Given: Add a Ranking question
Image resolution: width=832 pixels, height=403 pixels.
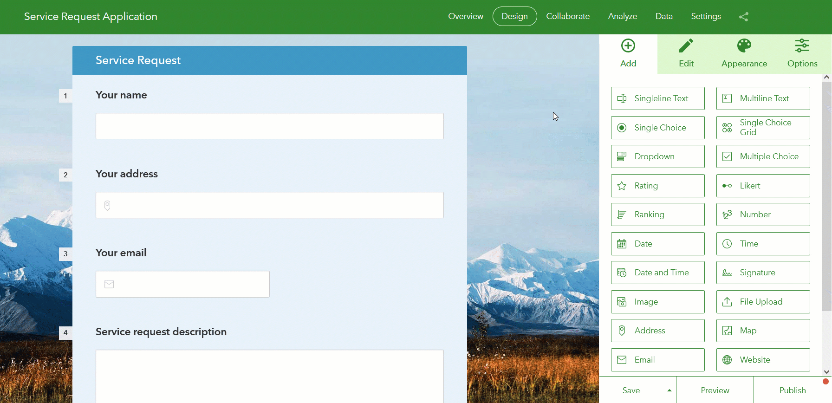Looking at the screenshot, I should point(658,214).
